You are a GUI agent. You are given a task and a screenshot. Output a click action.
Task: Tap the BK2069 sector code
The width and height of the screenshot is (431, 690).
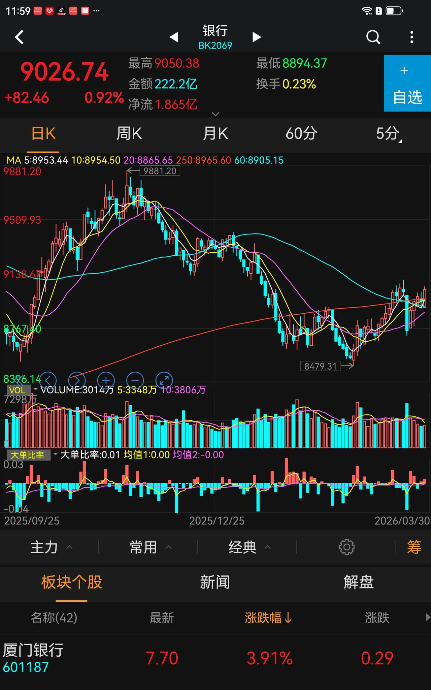coord(215,45)
